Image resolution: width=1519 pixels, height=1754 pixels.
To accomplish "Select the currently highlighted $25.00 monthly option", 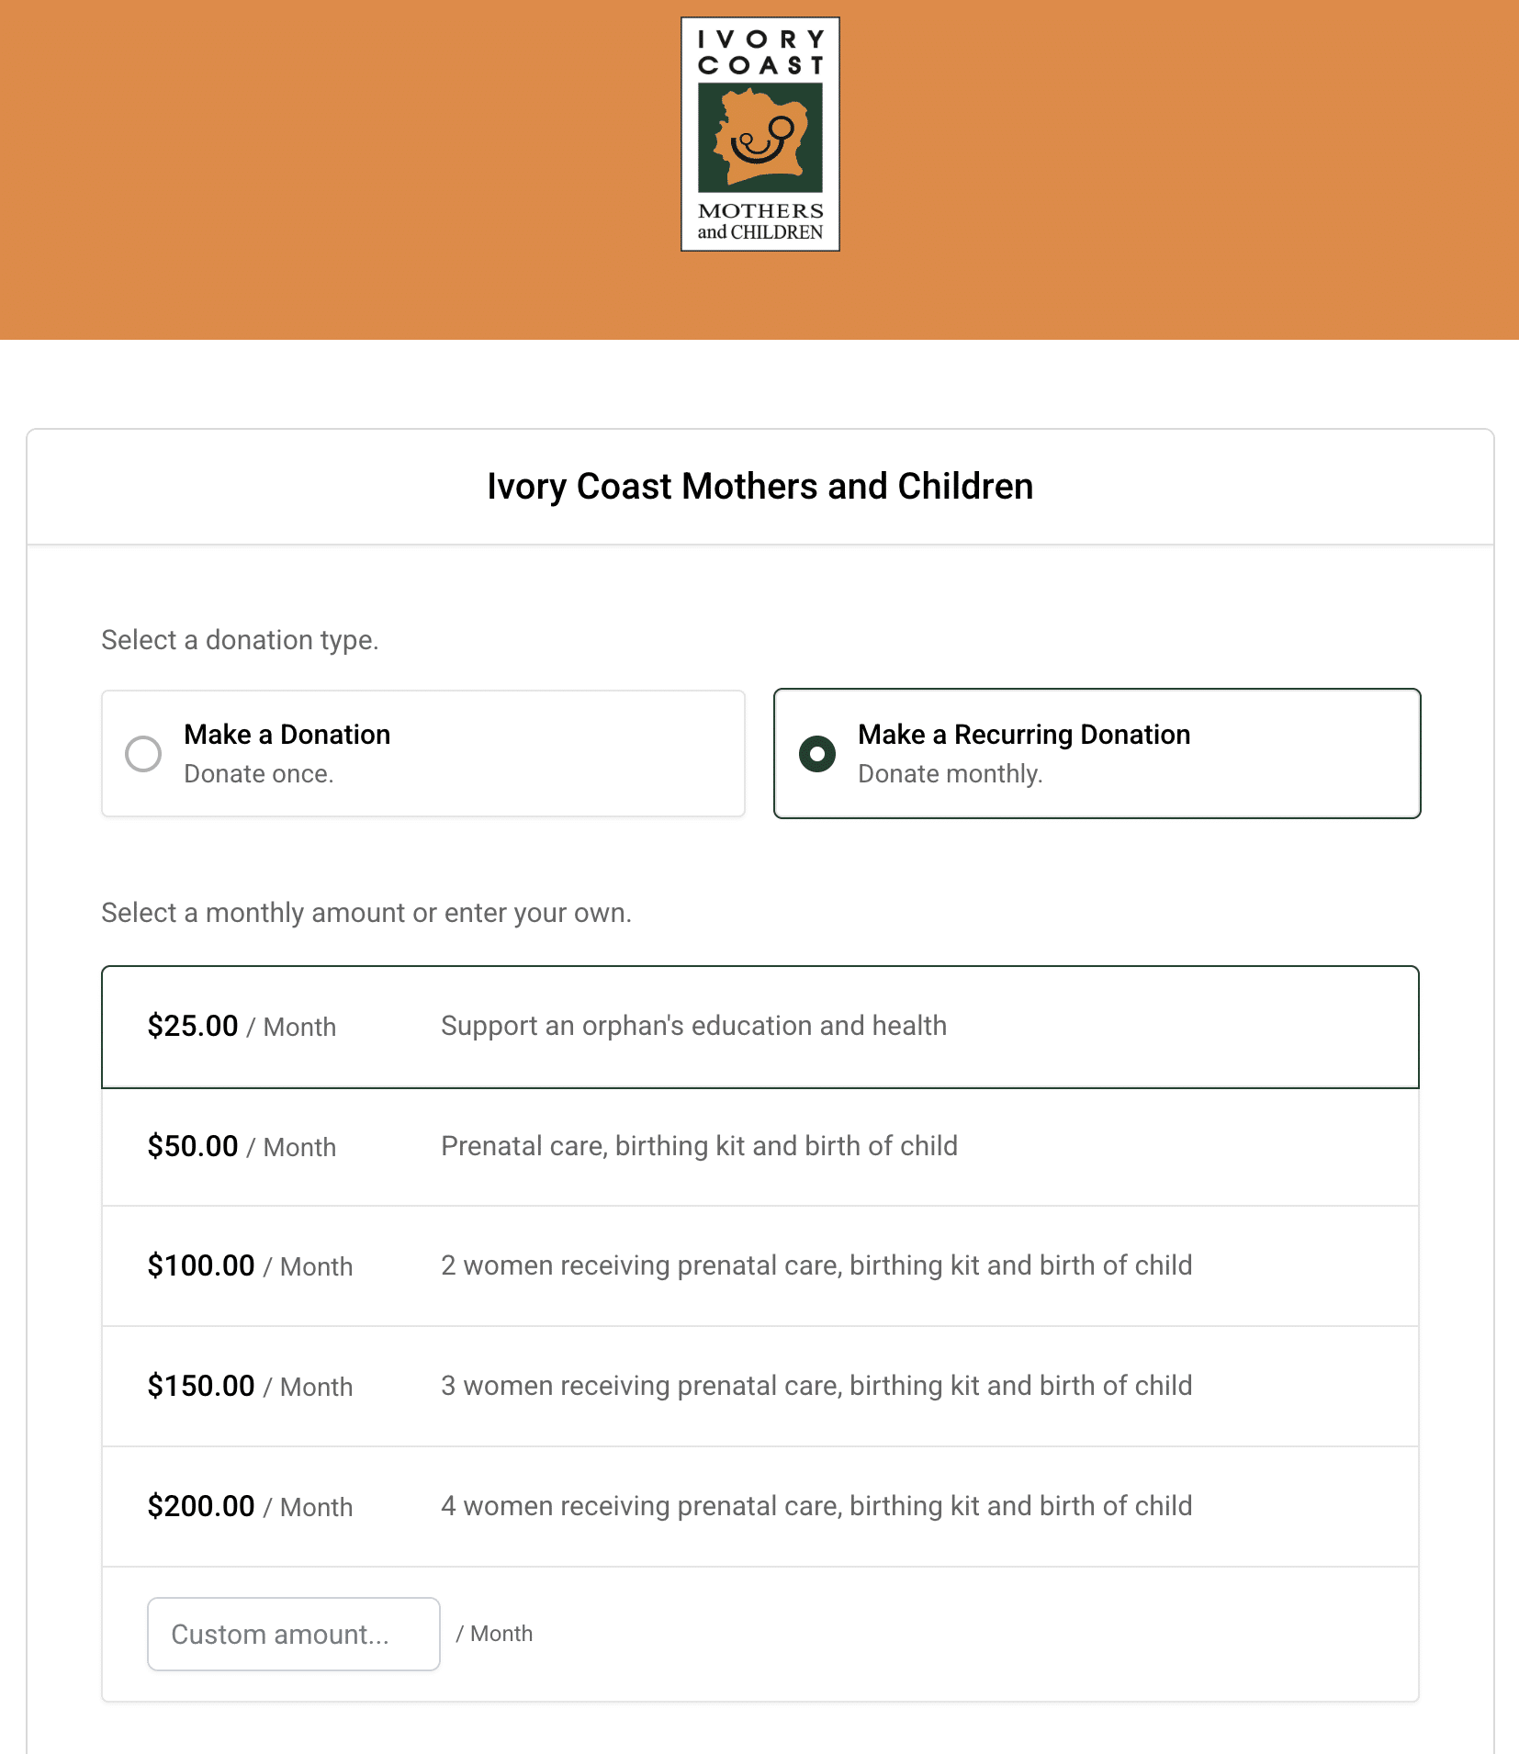I will pyautogui.click(x=759, y=1026).
